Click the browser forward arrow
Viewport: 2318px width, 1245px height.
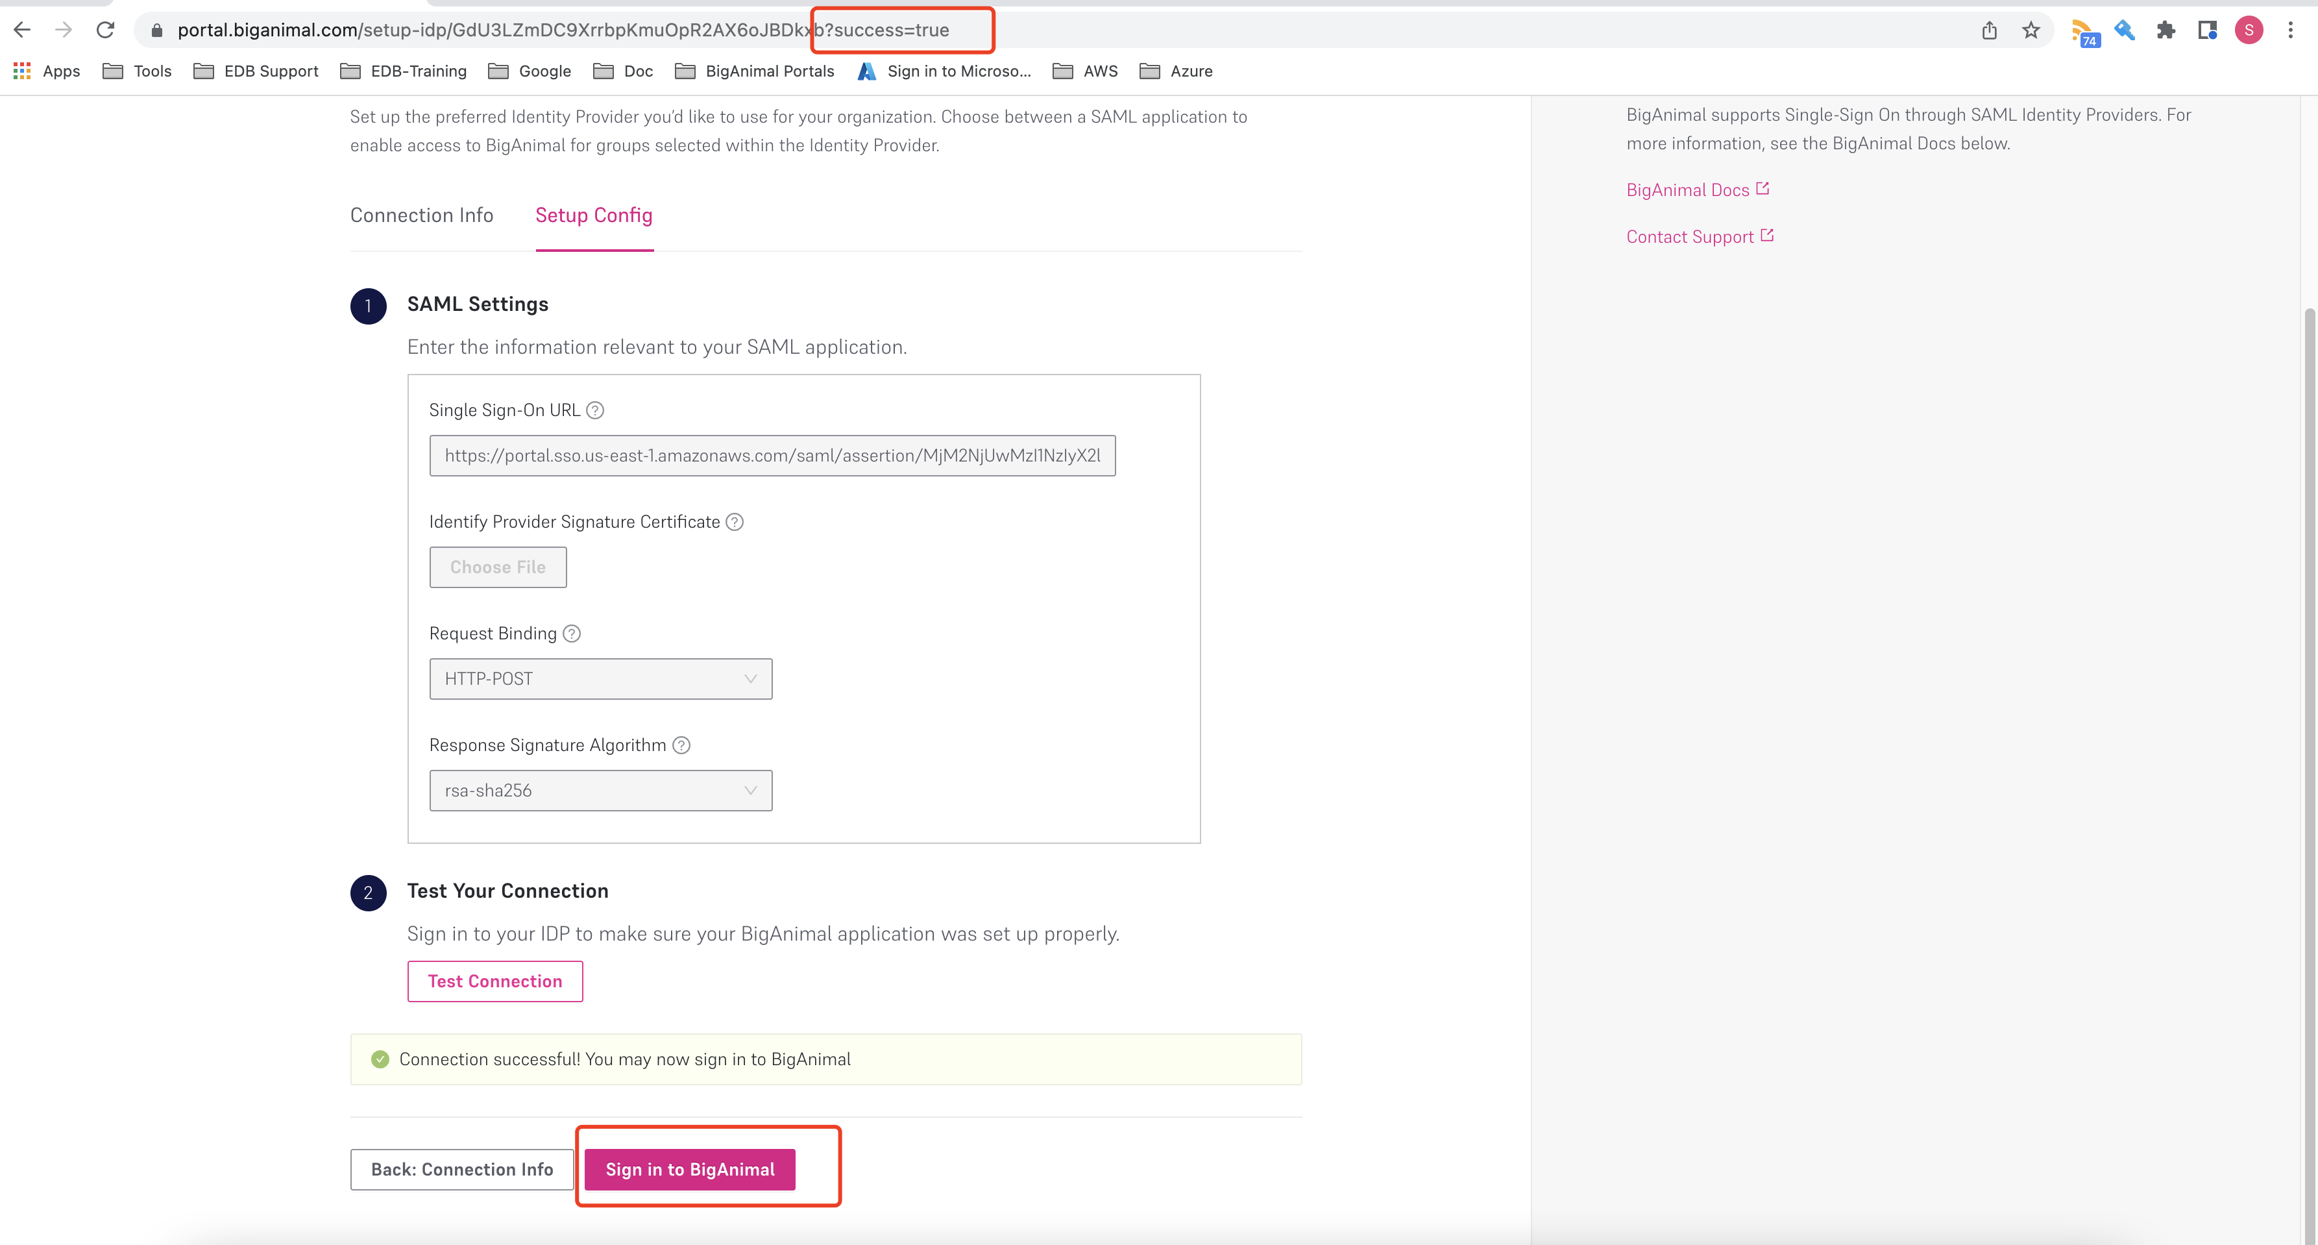point(63,30)
